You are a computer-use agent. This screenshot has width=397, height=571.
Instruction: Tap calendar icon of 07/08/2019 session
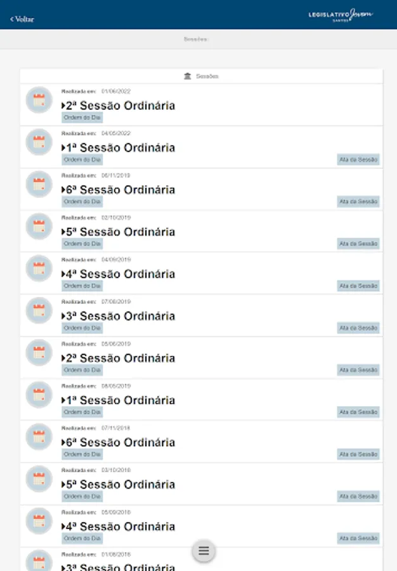pyautogui.click(x=39, y=311)
